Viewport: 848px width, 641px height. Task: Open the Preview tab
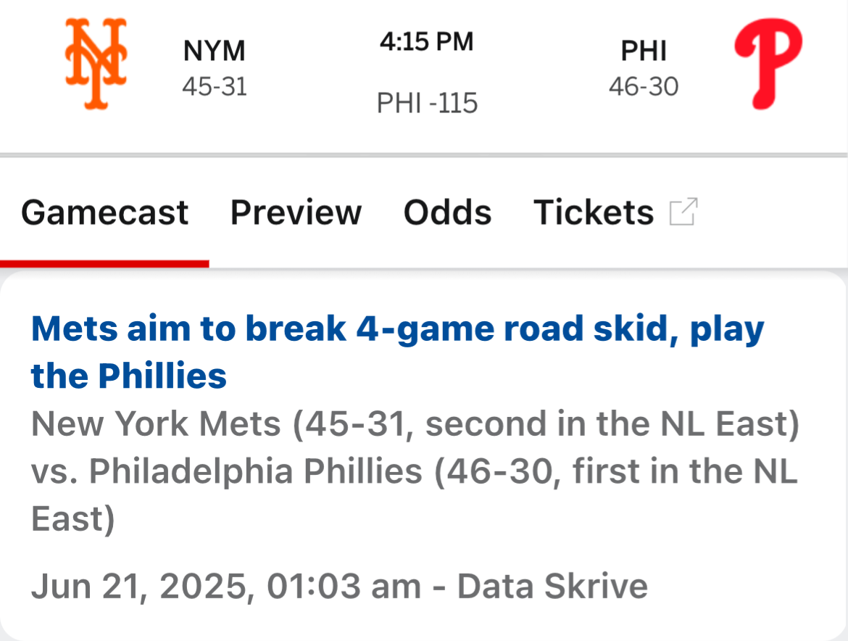pyautogui.click(x=296, y=212)
